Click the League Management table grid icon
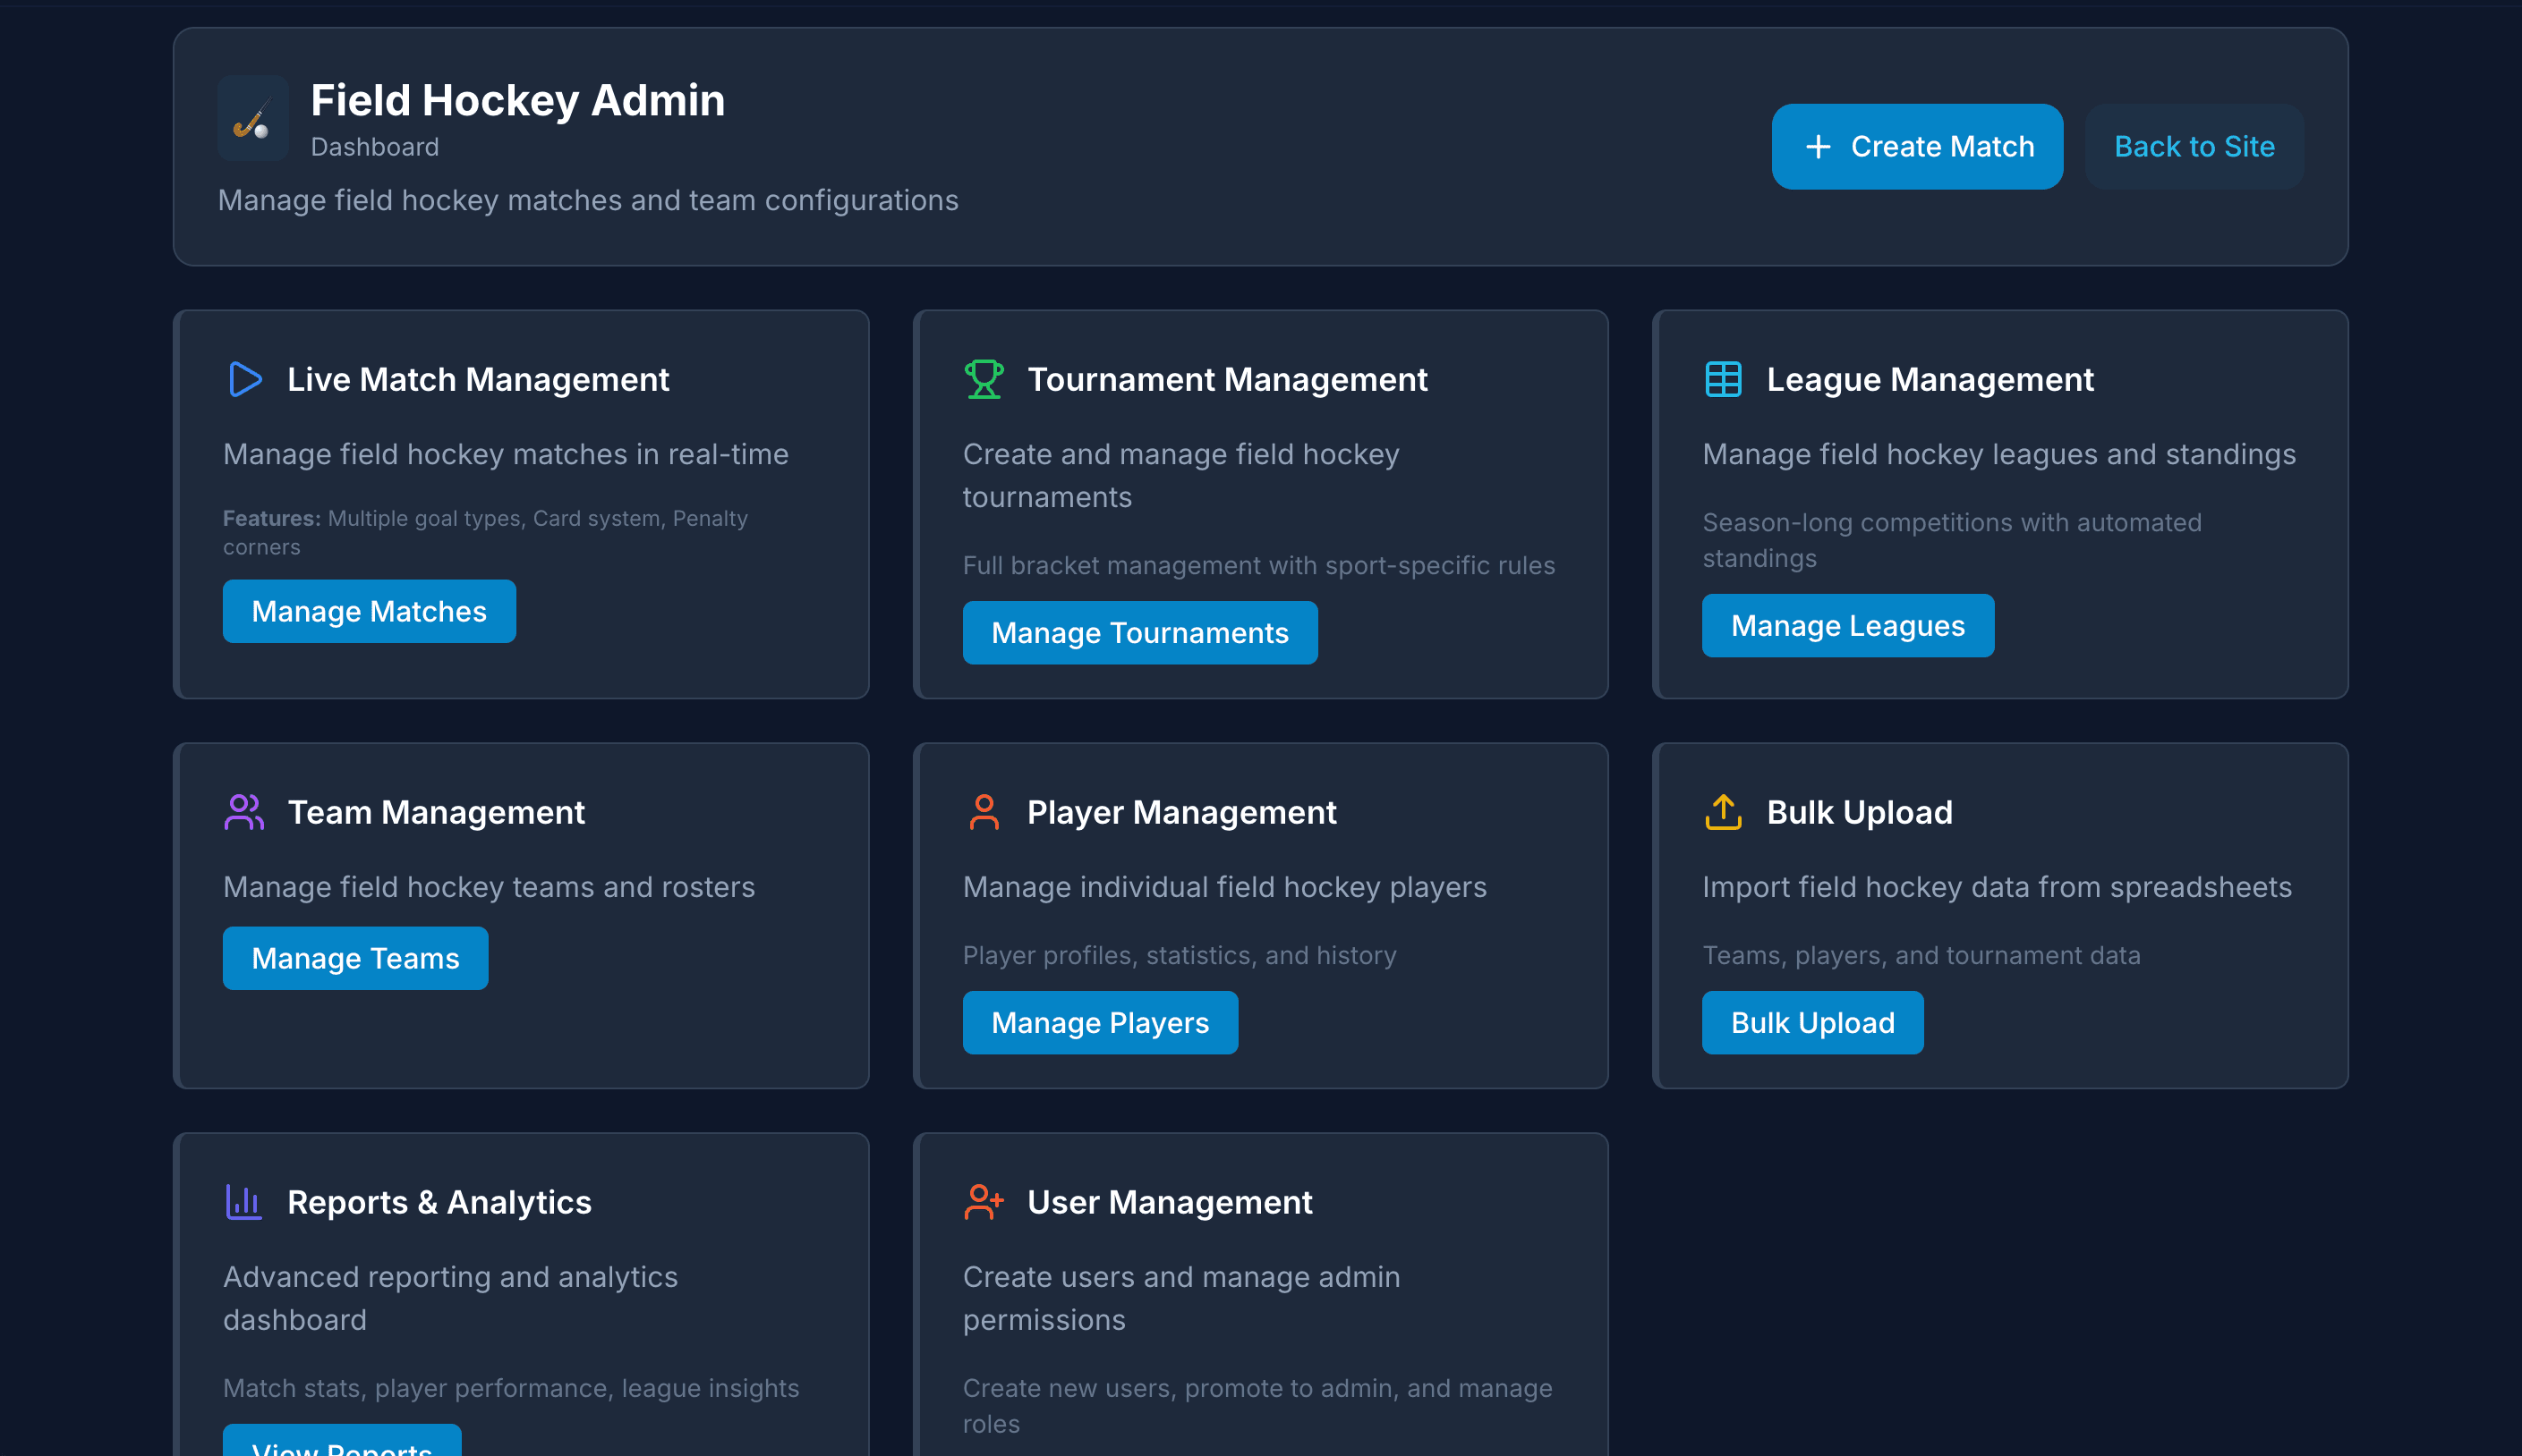Screen dimensions: 2522x1456 [x=1723, y=380]
